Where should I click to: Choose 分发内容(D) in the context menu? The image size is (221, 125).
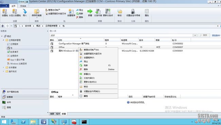(x=98, y=78)
